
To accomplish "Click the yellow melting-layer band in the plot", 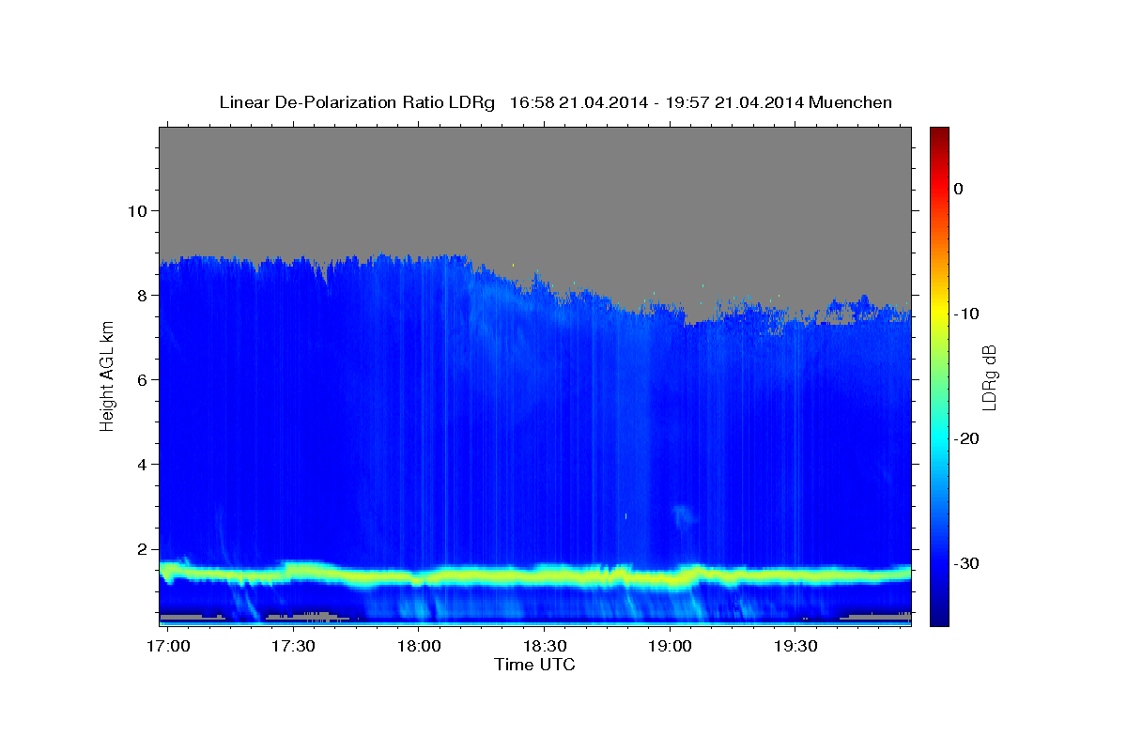I will [x=535, y=575].
